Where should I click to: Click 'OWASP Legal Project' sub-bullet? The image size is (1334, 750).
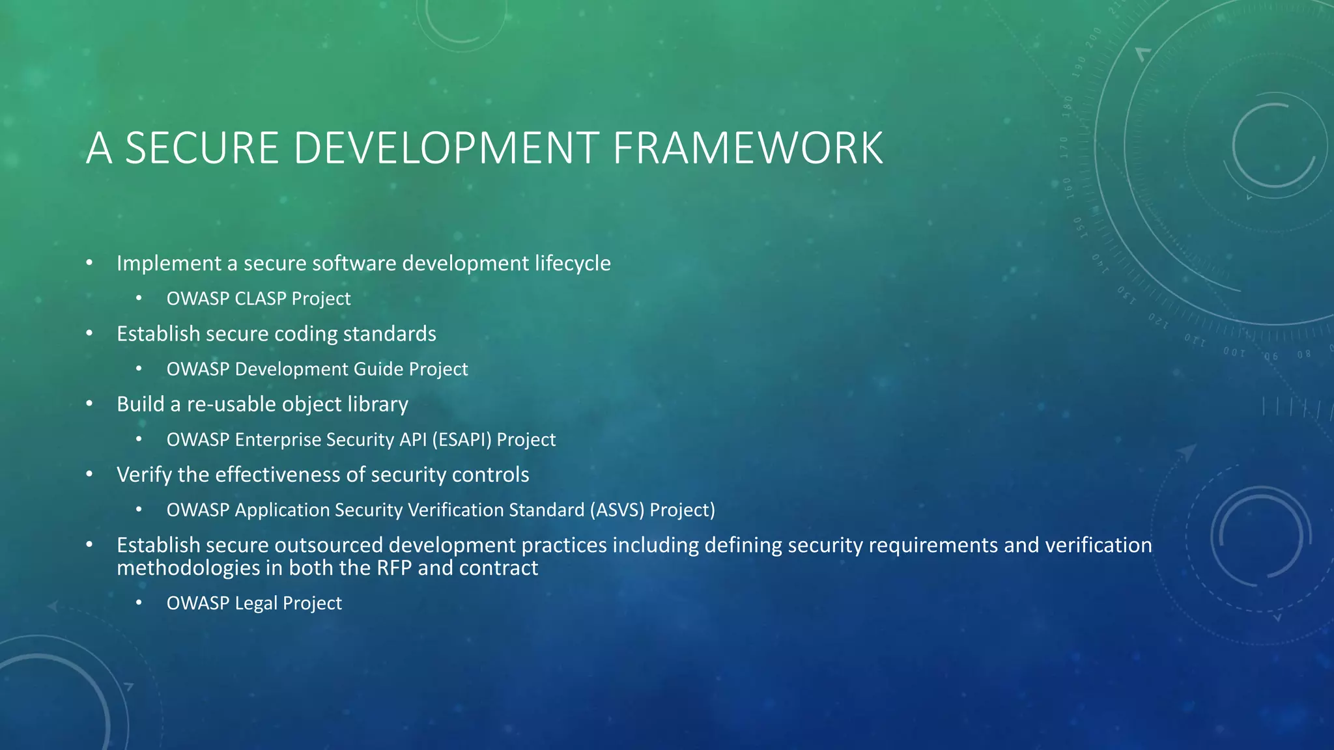(254, 603)
